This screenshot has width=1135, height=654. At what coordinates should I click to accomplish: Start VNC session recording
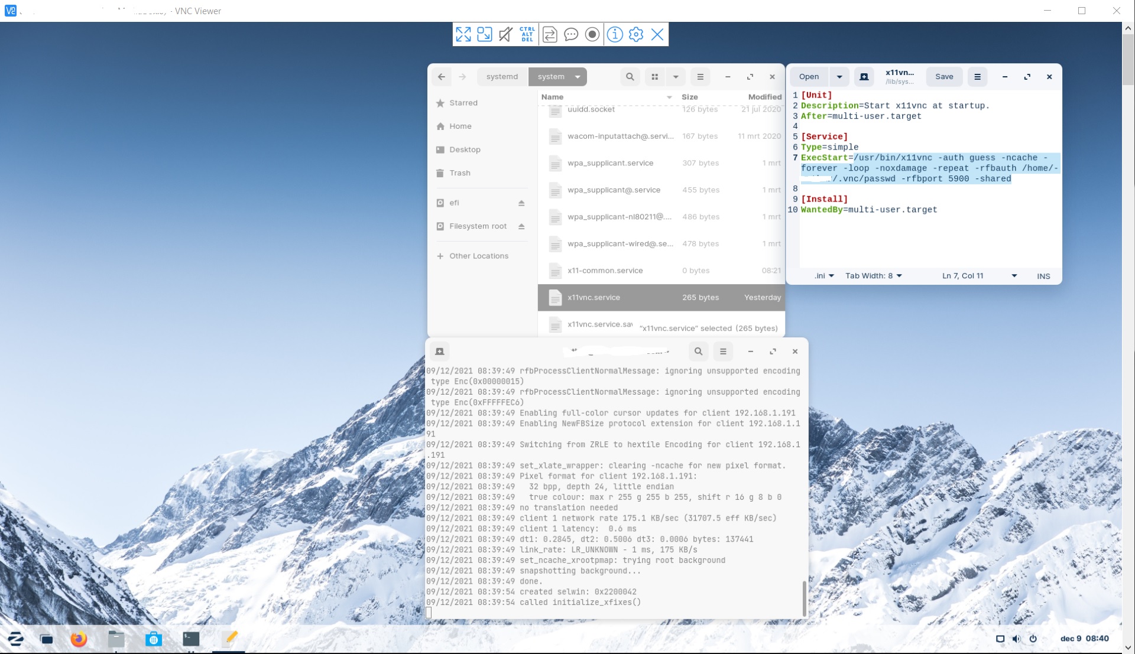pyautogui.click(x=592, y=34)
